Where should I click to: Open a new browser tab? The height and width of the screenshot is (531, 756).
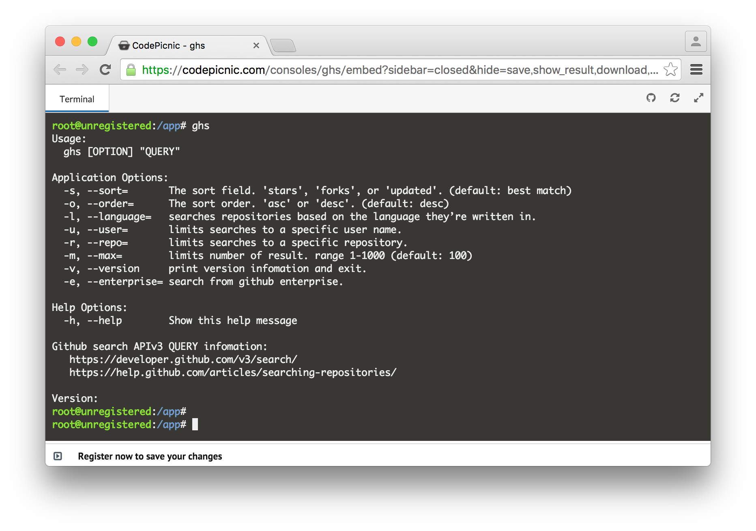click(x=283, y=46)
